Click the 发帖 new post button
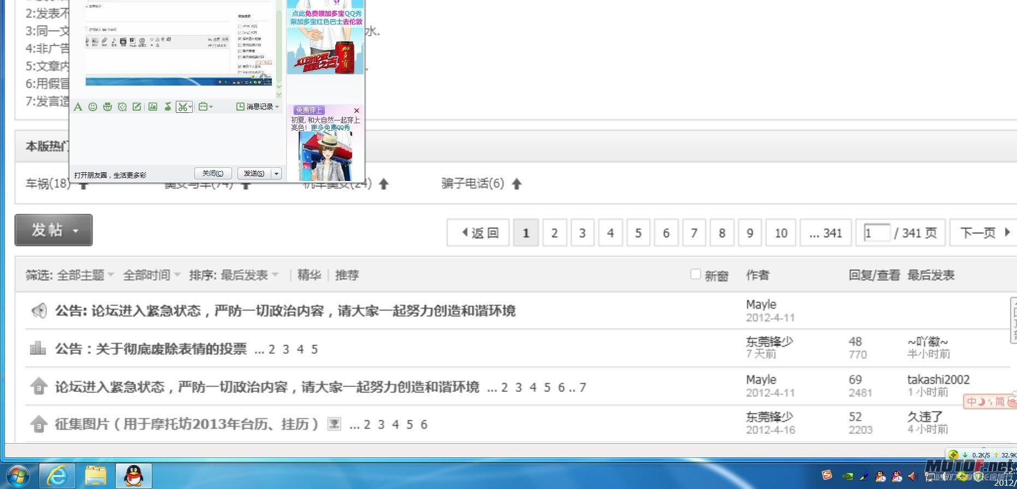 pos(53,230)
